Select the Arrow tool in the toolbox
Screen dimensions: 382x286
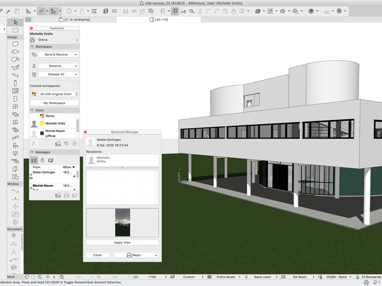[x=15, y=22]
